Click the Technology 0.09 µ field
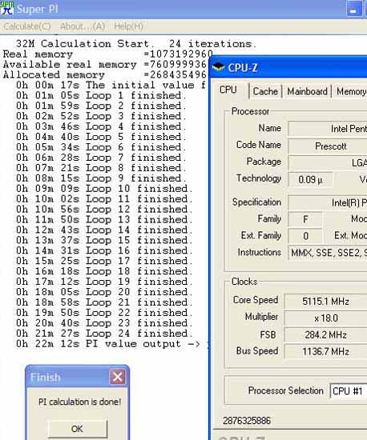This screenshot has width=367, height=440. (x=310, y=179)
